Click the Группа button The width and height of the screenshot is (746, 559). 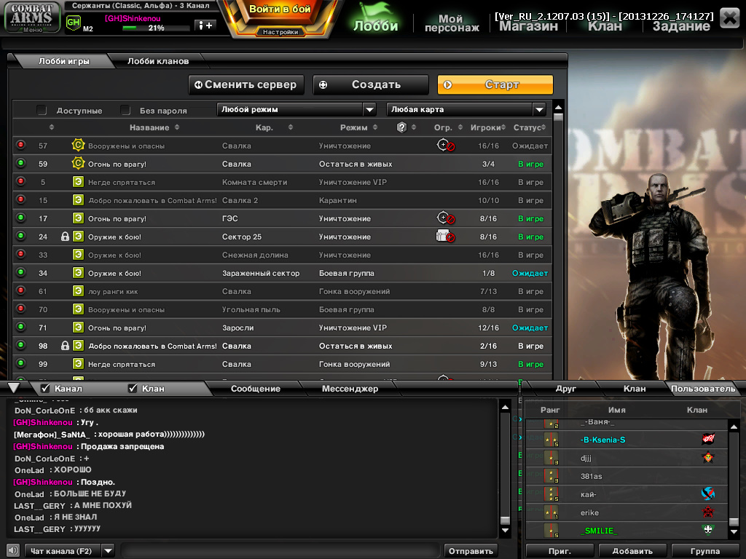[705, 551]
